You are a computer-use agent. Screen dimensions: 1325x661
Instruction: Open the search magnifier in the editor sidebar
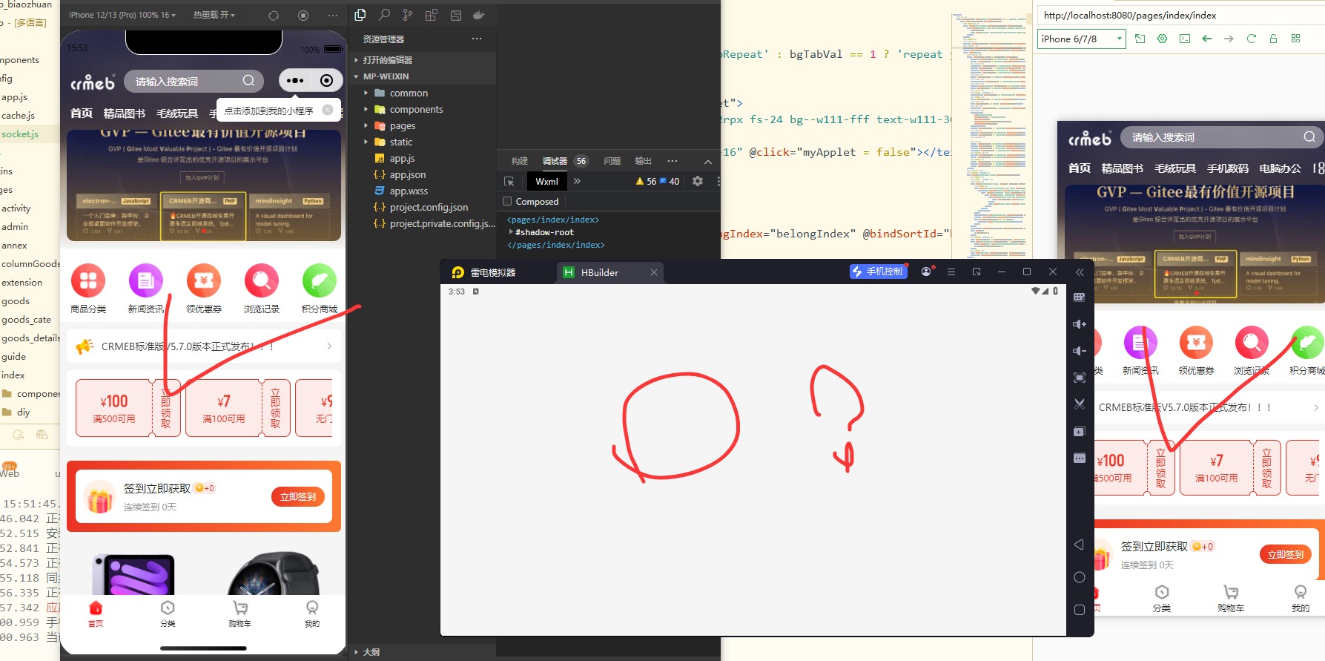(384, 15)
